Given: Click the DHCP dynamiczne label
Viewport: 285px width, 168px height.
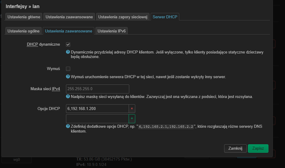Looking at the screenshot, I should coord(43,44).
